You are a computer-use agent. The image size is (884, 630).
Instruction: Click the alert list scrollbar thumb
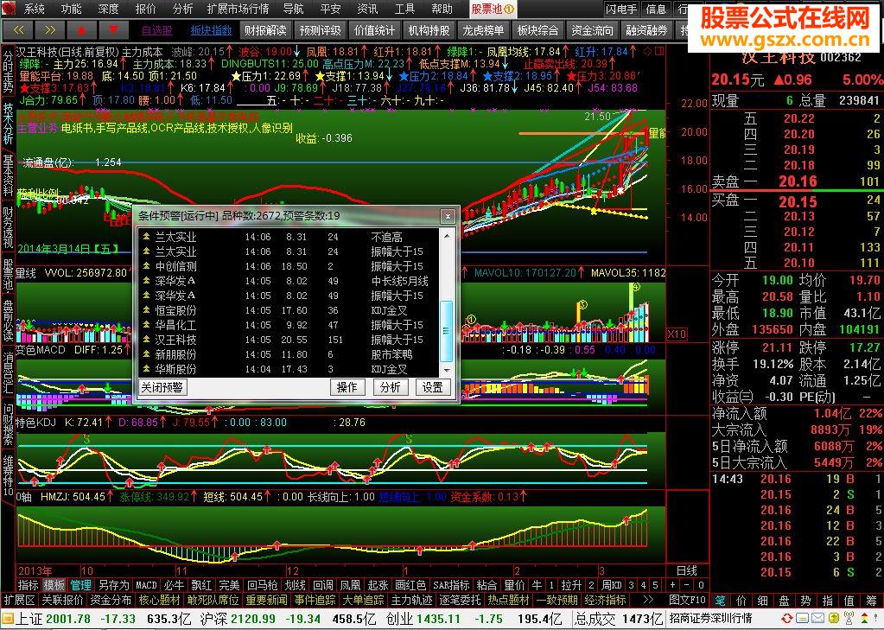446,331
